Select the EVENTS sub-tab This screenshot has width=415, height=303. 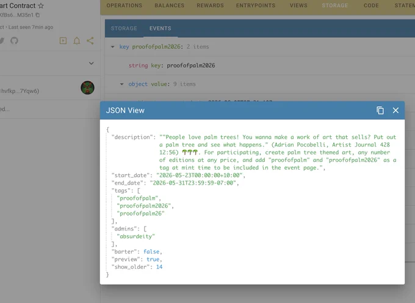[x=161, y=28]
